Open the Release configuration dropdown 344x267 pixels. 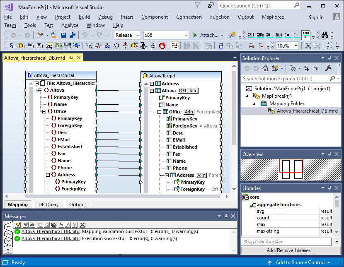pyautogui.click(x=138, y=35)
